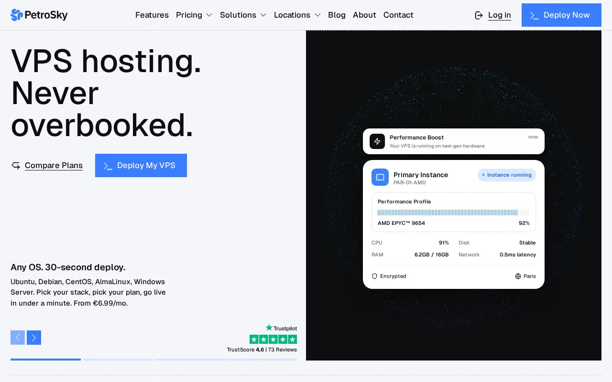Open the Features page
This screenshot has width=612, height=382.
(152, 15)
